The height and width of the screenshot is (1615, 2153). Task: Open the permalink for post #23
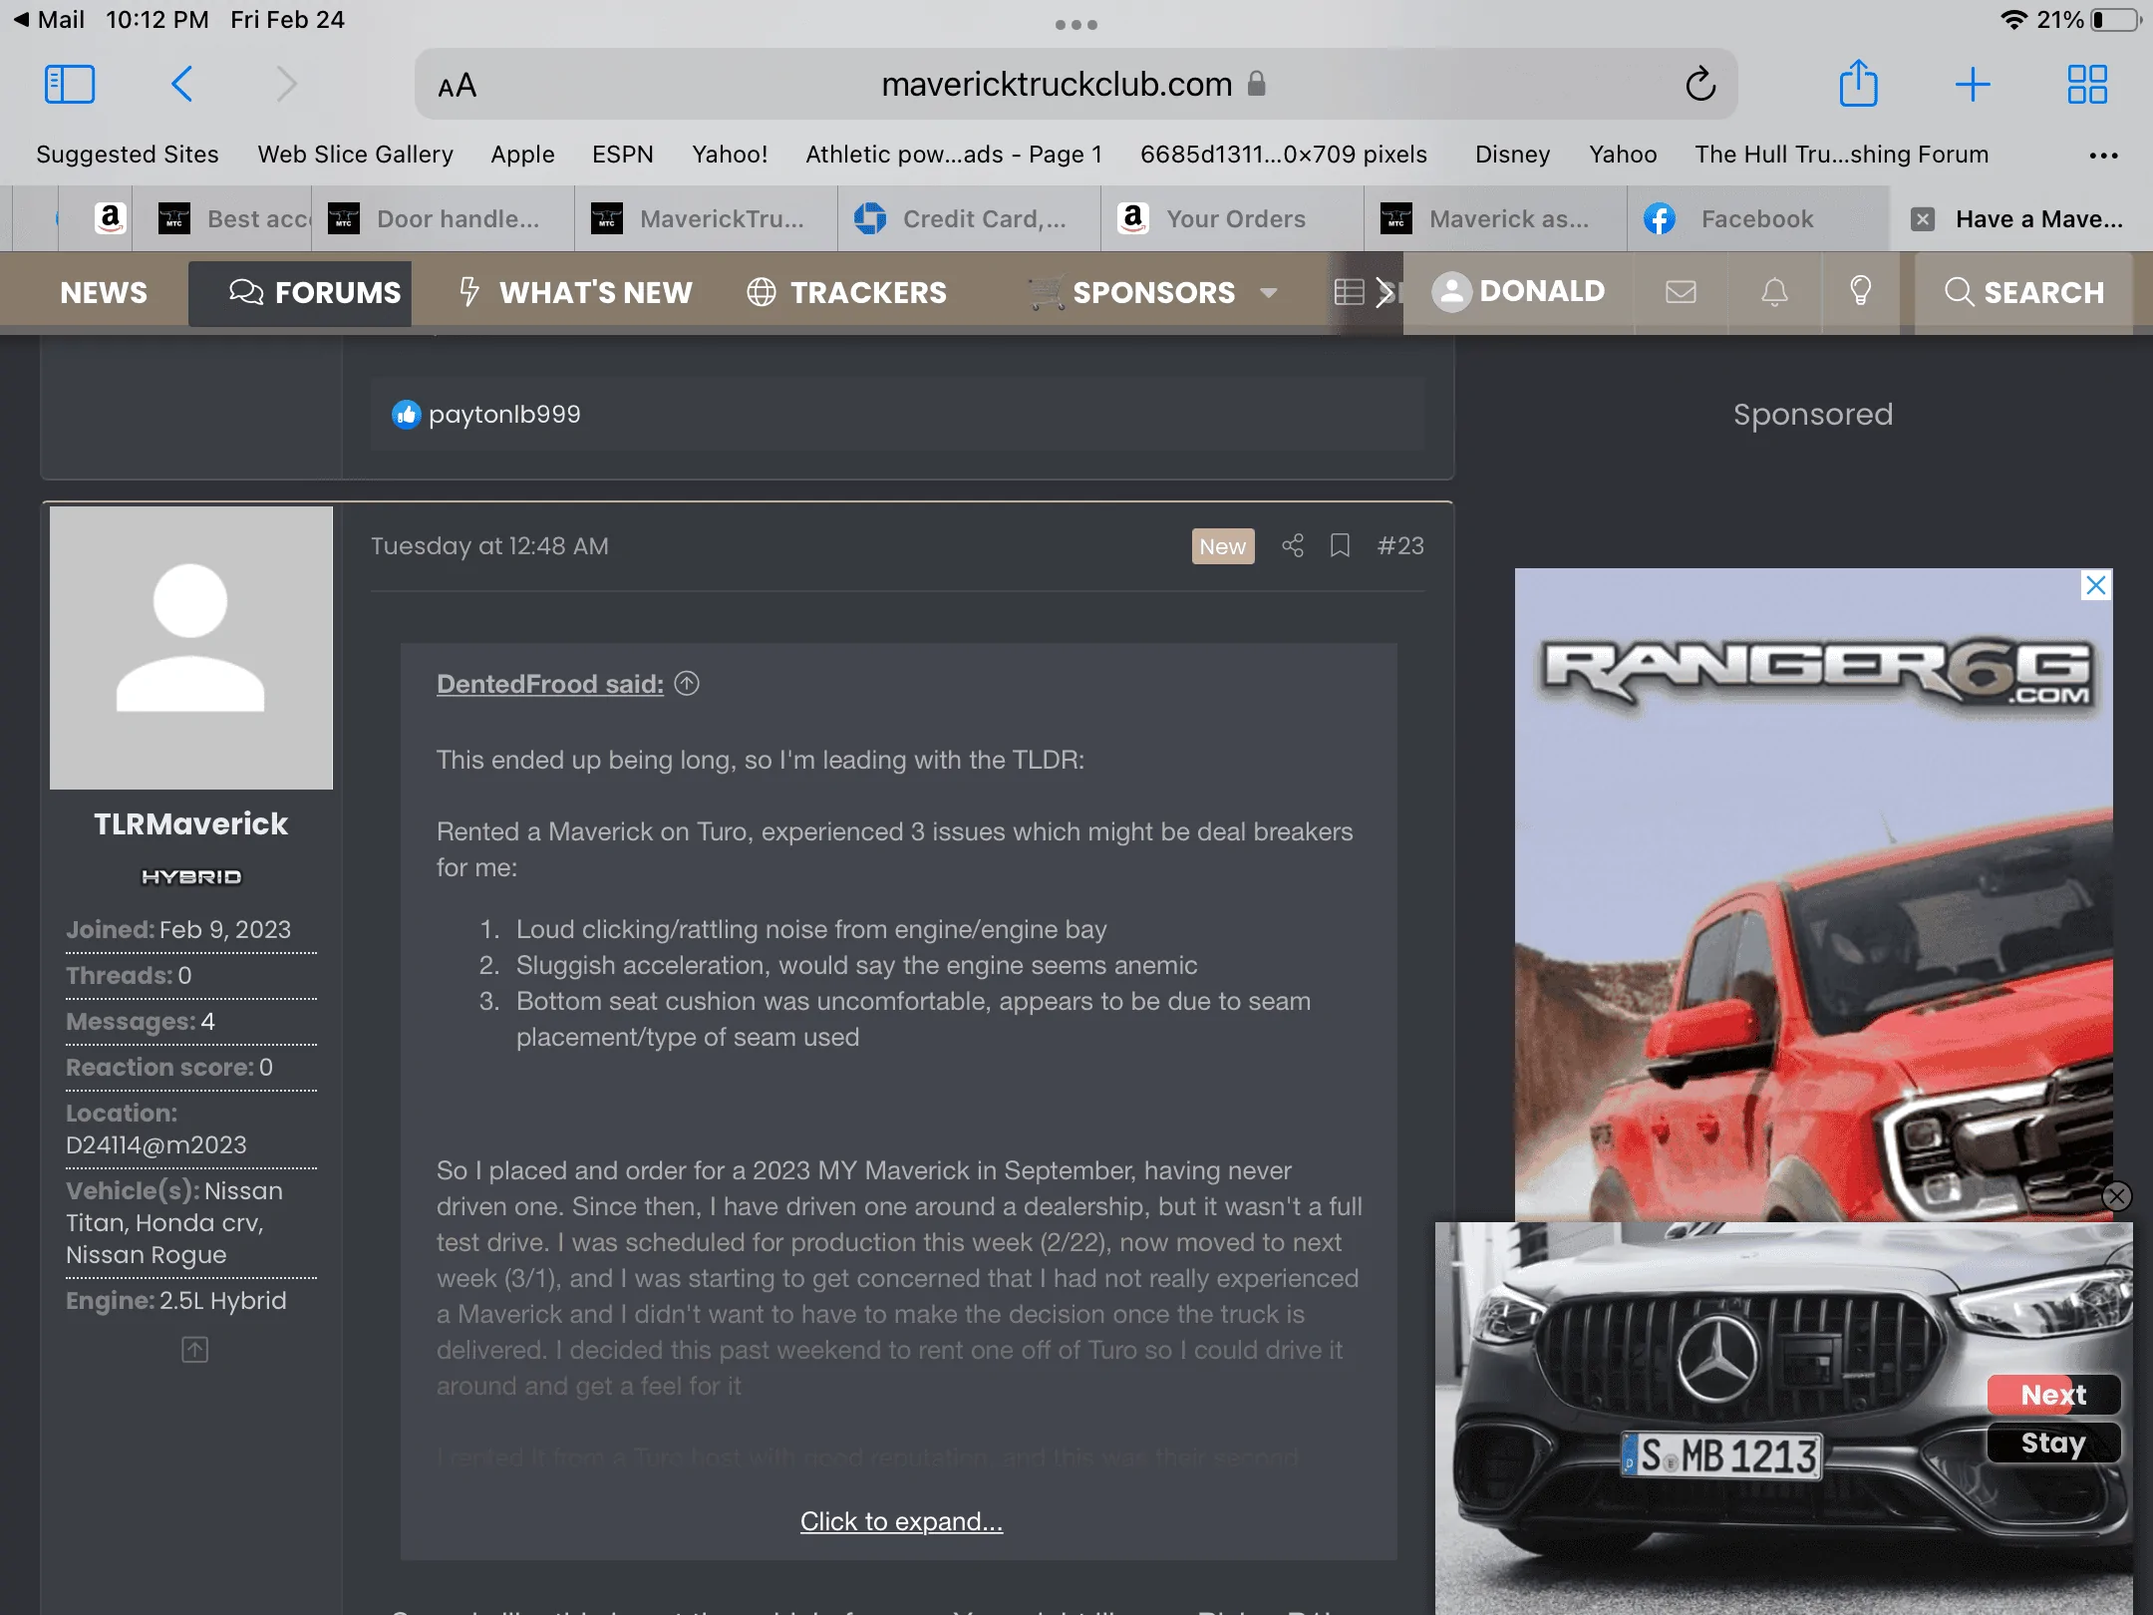coord(1400,546)
